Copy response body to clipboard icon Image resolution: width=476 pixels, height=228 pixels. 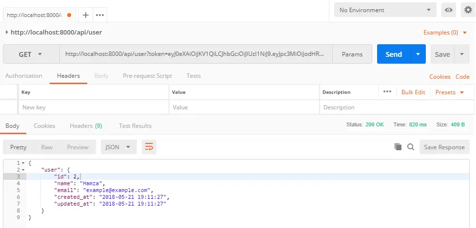[x=398, y=147]
